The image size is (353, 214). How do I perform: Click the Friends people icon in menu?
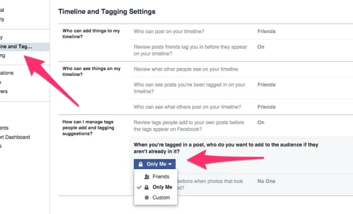[x=147, y=177]
